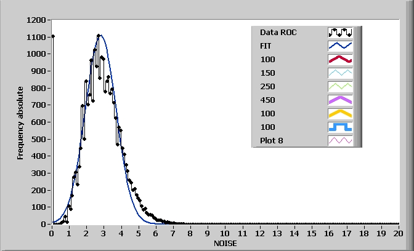414x251 pixels.
Task: Click the x-axis maximum value 20
Action: pos(398,233)
